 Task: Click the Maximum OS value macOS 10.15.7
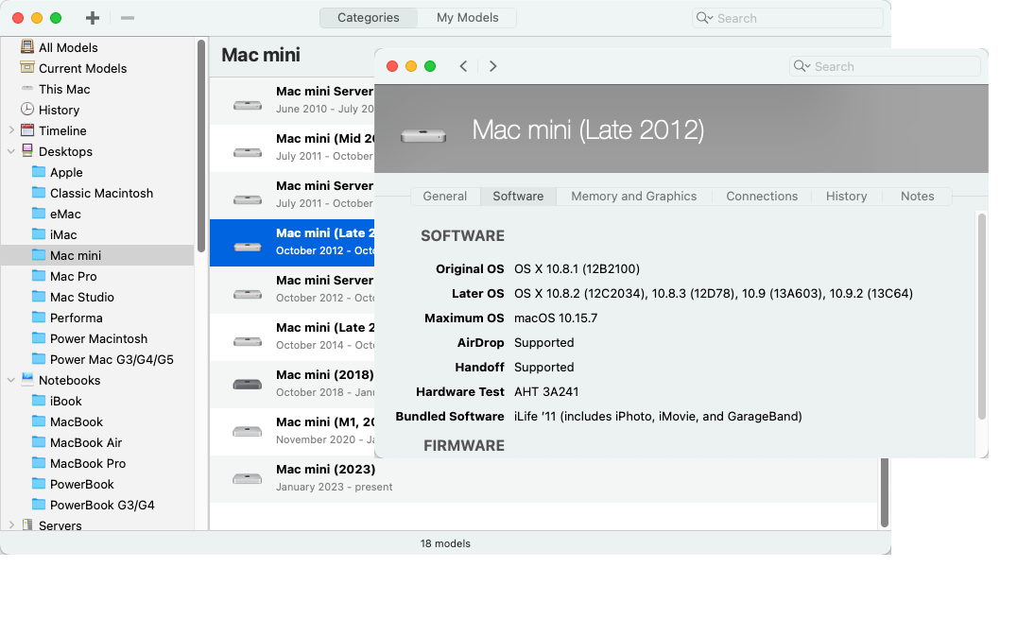coord(556,318)
